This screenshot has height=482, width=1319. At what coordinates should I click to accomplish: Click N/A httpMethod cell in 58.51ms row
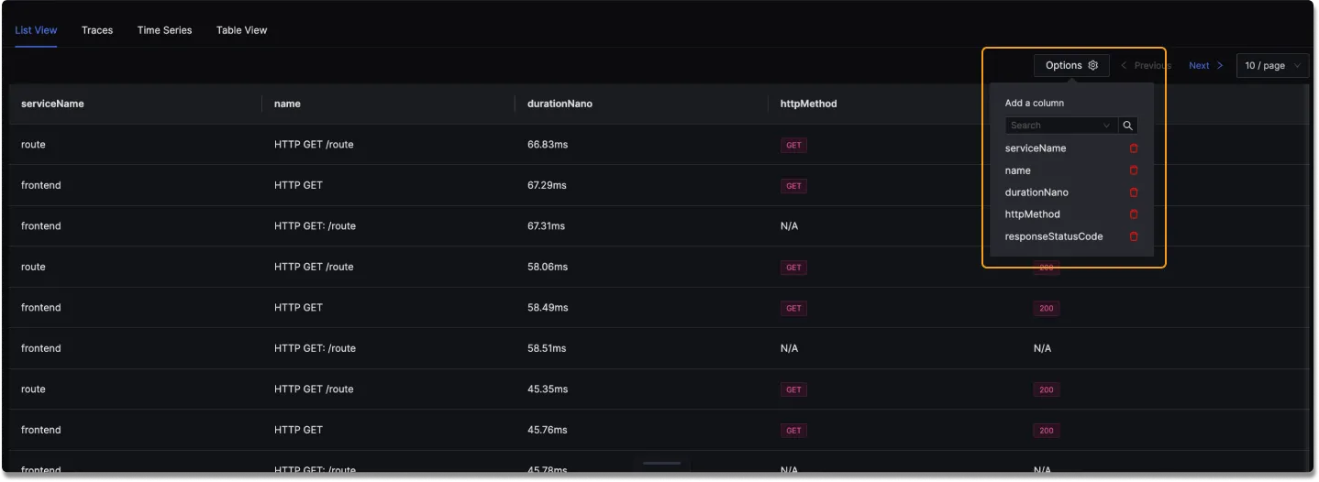789,348
